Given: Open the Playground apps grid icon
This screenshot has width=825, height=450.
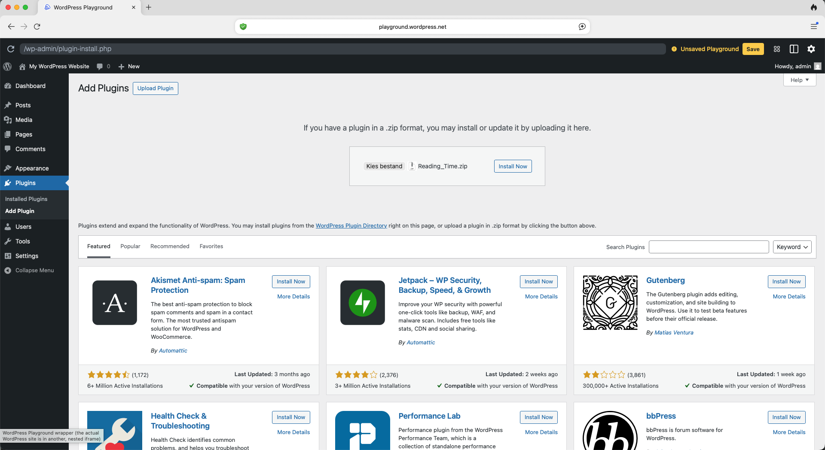Looking at the screenshot, I should [776, 49].
